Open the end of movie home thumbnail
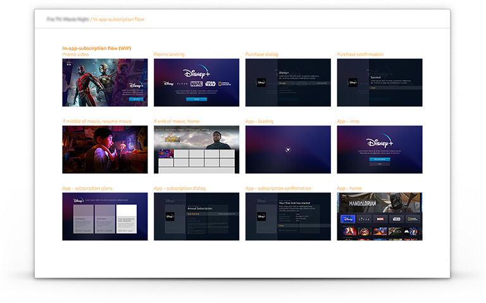 (x=197, y=150)
